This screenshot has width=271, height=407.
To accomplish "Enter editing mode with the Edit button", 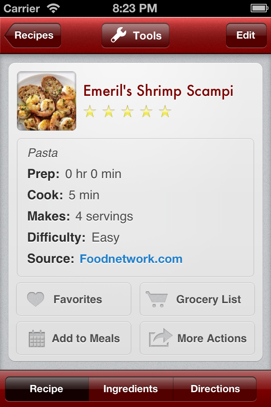I will (x=246, y=36).
